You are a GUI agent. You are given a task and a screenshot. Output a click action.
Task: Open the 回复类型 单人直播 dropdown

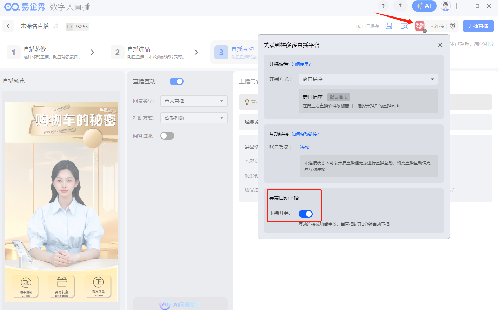click(194, 101)
